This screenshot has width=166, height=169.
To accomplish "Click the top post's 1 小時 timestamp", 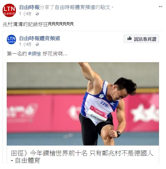I will coord(25,14).
